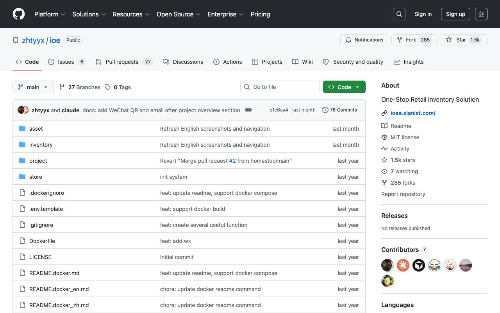Open the Actions tab
The height and width of the screenshot is (313, 500).
[x=228, y=62]
